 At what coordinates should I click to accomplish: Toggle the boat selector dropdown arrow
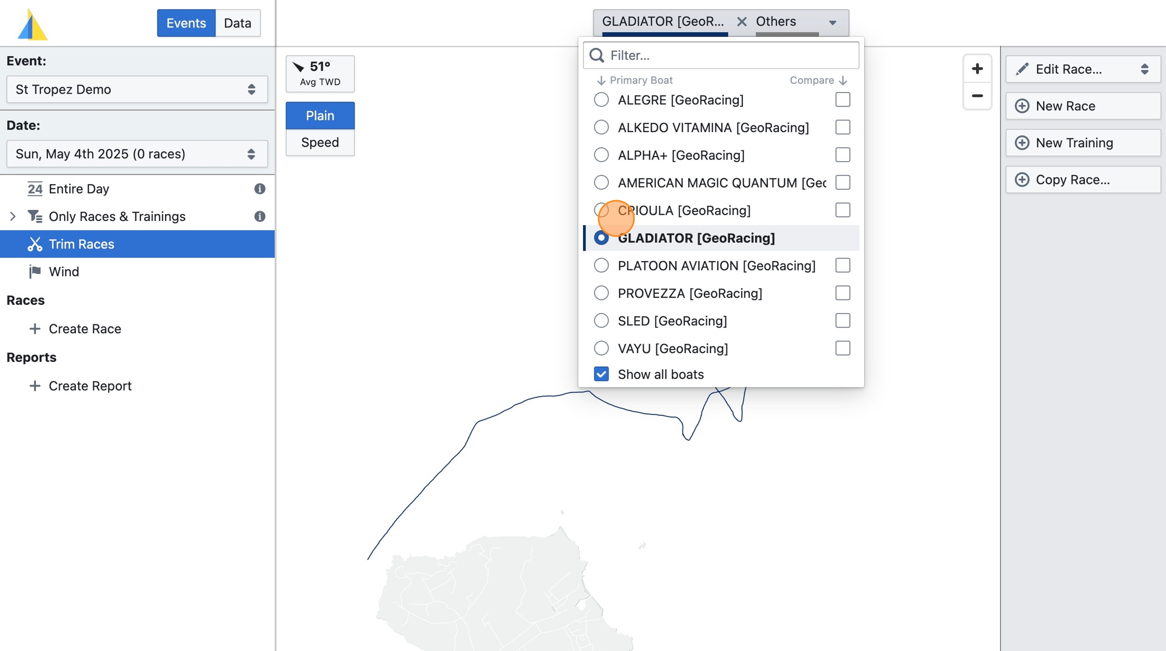(832, 23)
